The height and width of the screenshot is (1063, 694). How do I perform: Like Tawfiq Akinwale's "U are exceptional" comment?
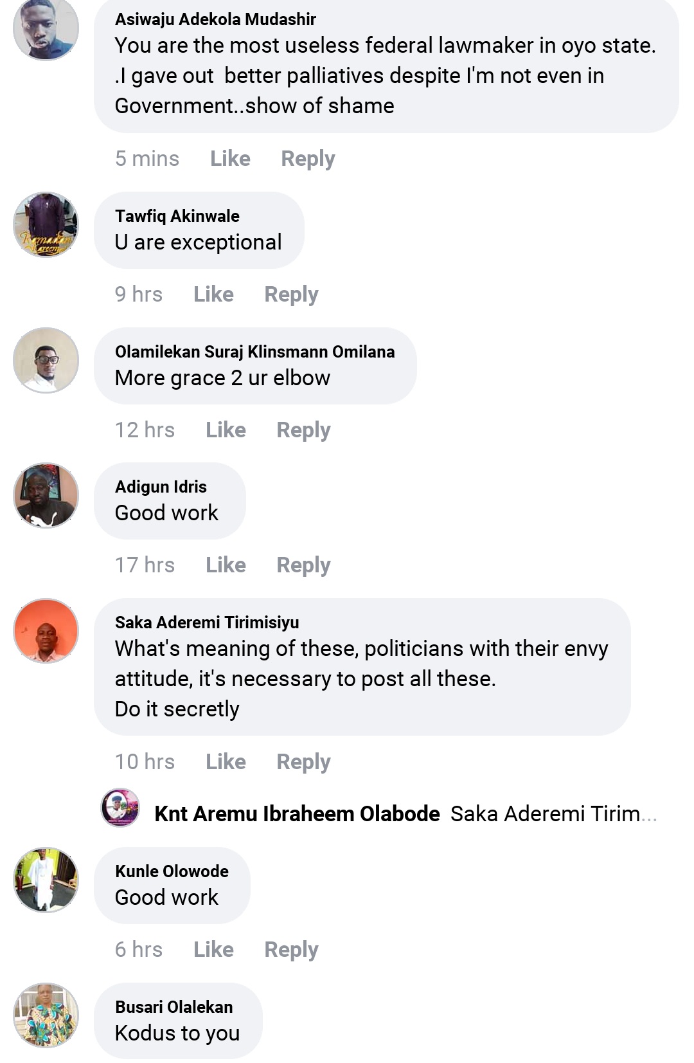[x=213, y=294]
